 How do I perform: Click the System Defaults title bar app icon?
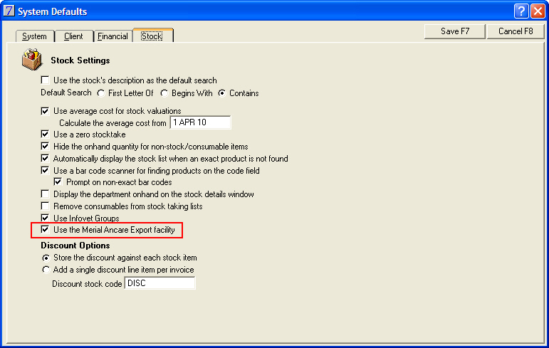9,11
